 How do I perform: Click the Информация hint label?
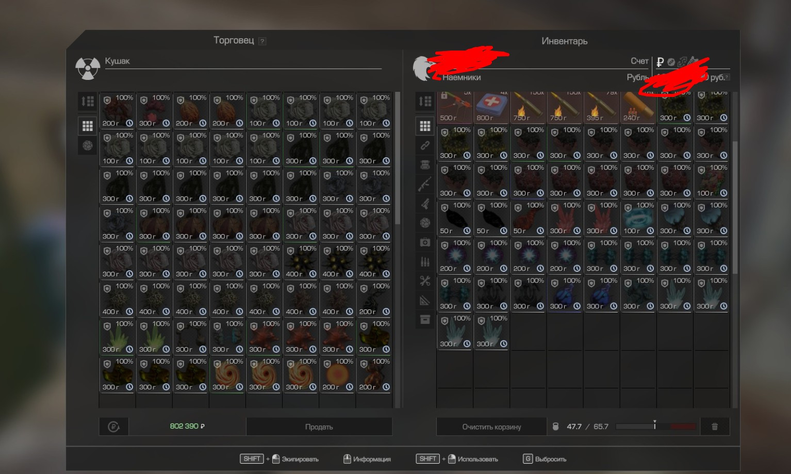tap(372, 459)
